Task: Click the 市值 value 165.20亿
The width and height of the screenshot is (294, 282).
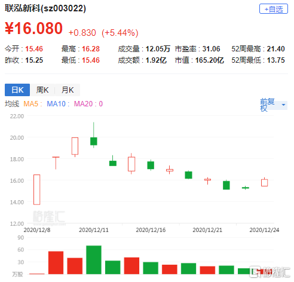Action: (210, 60)
